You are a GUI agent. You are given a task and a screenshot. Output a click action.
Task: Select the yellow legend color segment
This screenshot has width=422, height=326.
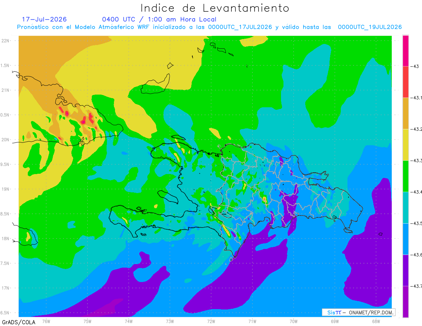[x=405, y=145]
